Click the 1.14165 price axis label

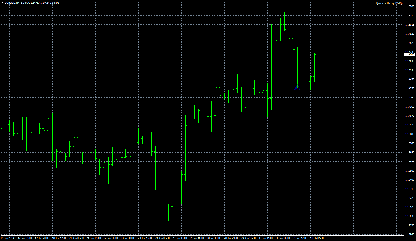tap(410, 107)
